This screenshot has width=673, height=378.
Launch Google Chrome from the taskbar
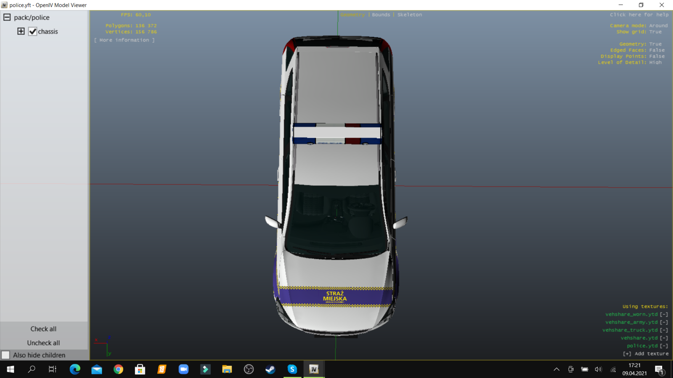tap(118, 369)
